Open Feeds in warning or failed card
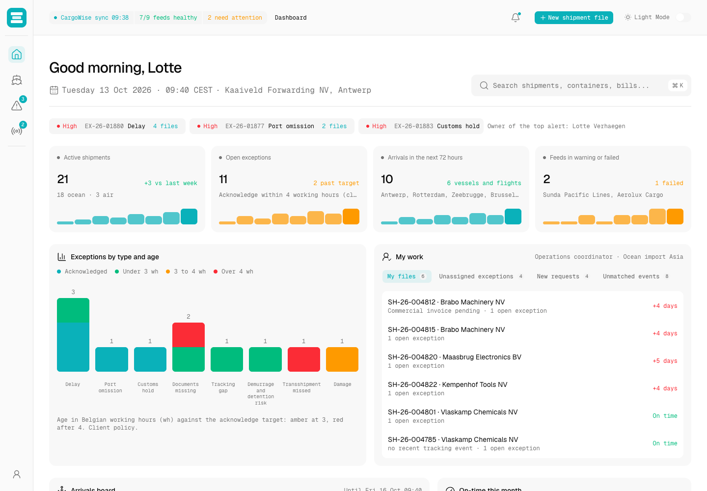Viewport: 707px width, 491px height. [613, 189]
